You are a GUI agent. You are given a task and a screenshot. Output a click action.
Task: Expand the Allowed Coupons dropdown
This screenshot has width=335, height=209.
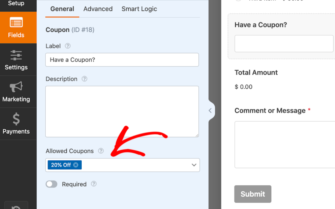pyautogui.click(x=194, y=165)
